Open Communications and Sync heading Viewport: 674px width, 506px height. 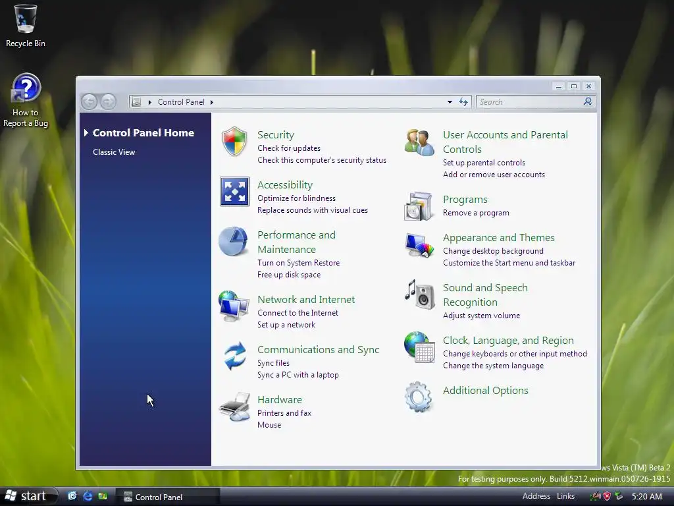click(x=318, y=350)
